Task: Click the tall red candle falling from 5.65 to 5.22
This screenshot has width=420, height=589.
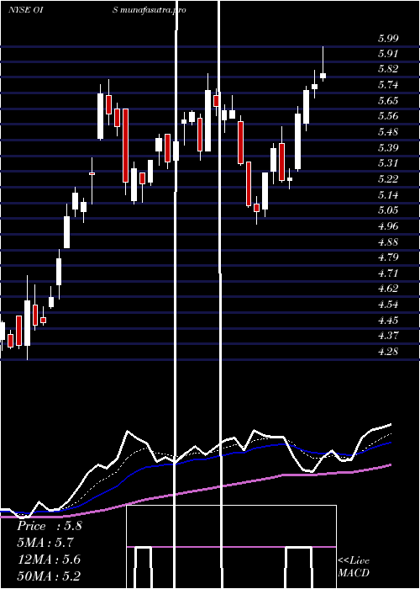Action: pyautogui.click(x=126, y=146)
